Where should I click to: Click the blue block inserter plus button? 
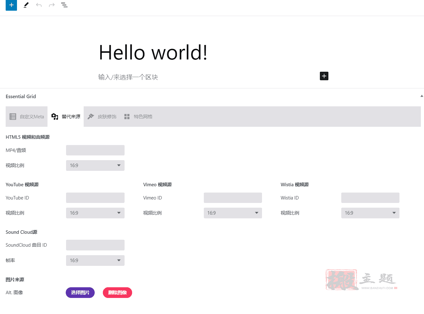point(11,5)
